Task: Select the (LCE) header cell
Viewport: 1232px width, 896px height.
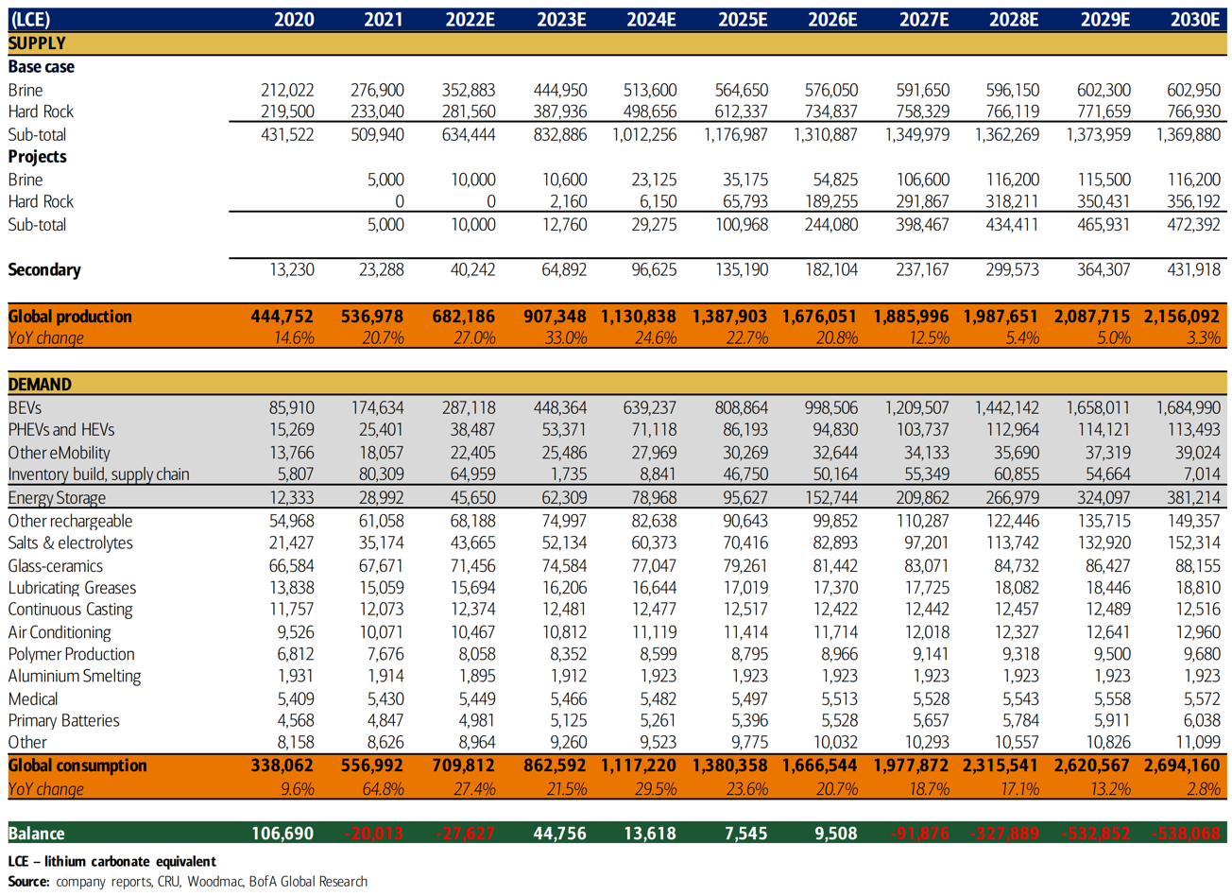Action: pyautogui.click(x=29, y=19)
